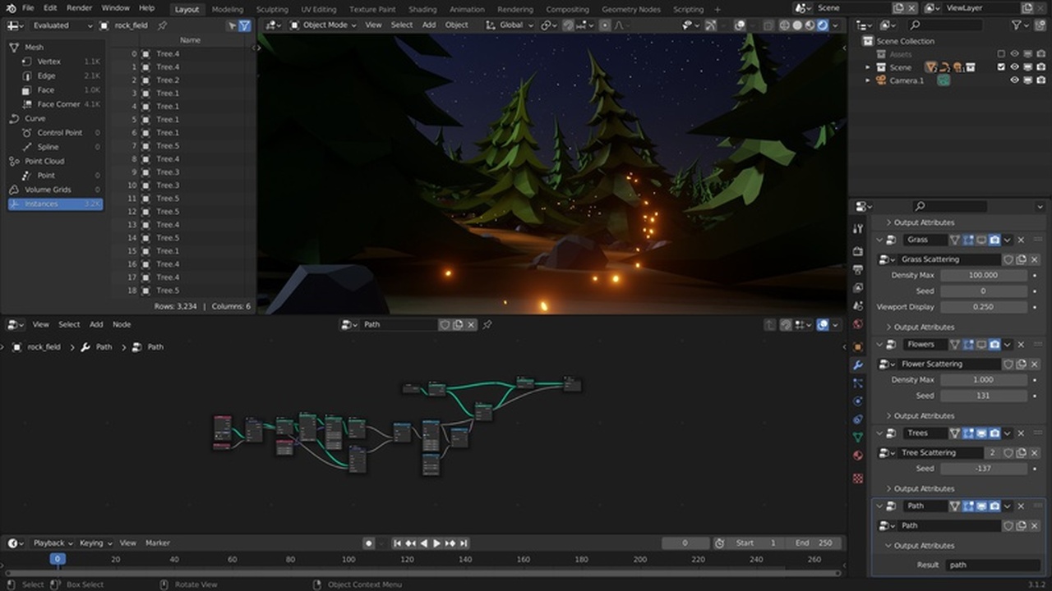This screenshot has height=591, width=1052.
Task: Delete the Flower Scattering modifier with its X
Action: point(1034,364)
